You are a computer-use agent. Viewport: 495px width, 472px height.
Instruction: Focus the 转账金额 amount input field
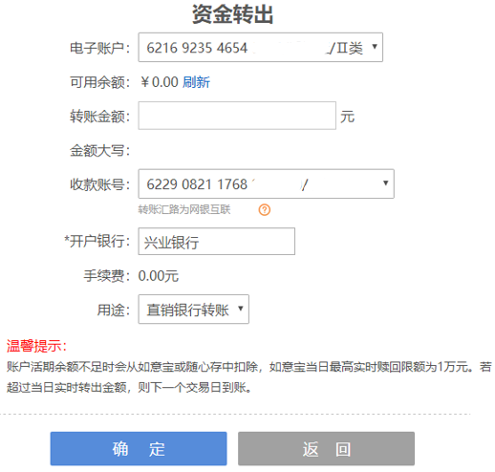pyautogui.click(x=237, y=116)
